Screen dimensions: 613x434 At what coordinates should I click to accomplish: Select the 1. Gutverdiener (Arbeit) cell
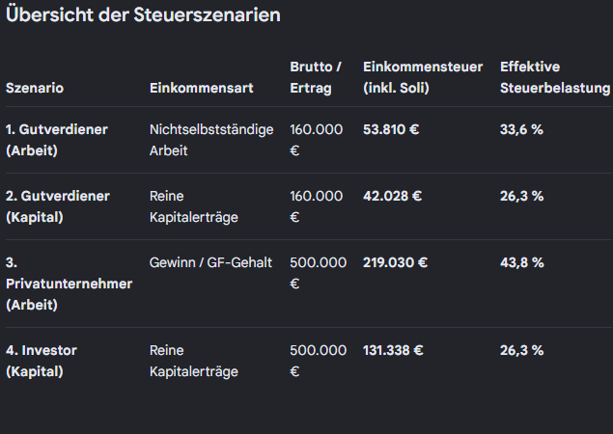click(x=57, y=140)
